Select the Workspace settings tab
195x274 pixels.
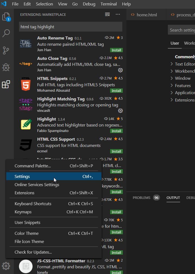click(x=189, y=43)
